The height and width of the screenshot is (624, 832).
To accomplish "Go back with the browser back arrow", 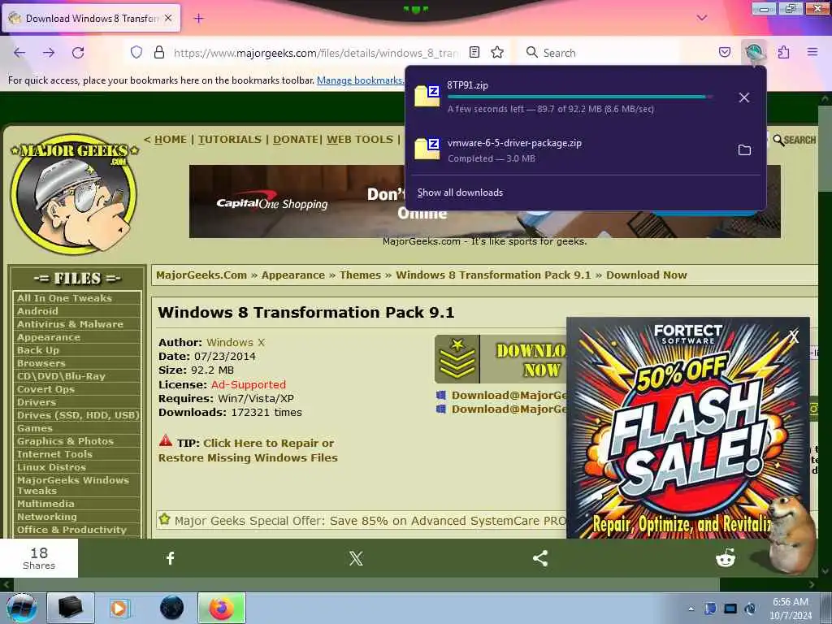I will [x=19, y=53].
